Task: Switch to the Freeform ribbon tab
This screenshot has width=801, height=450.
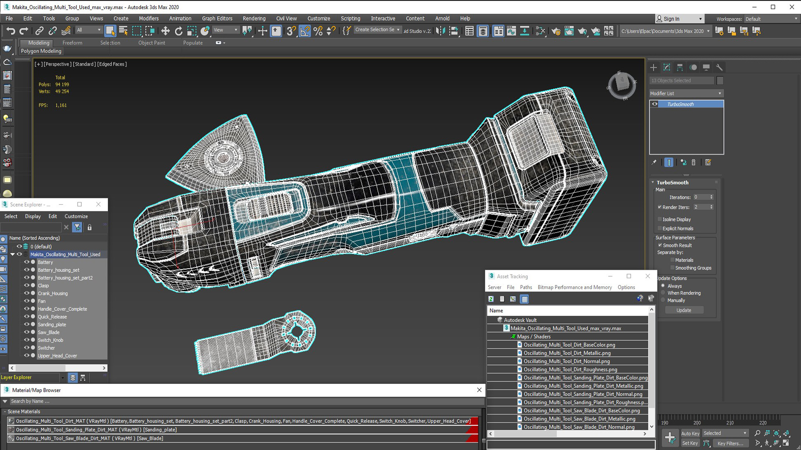Action: pos(72,42)
